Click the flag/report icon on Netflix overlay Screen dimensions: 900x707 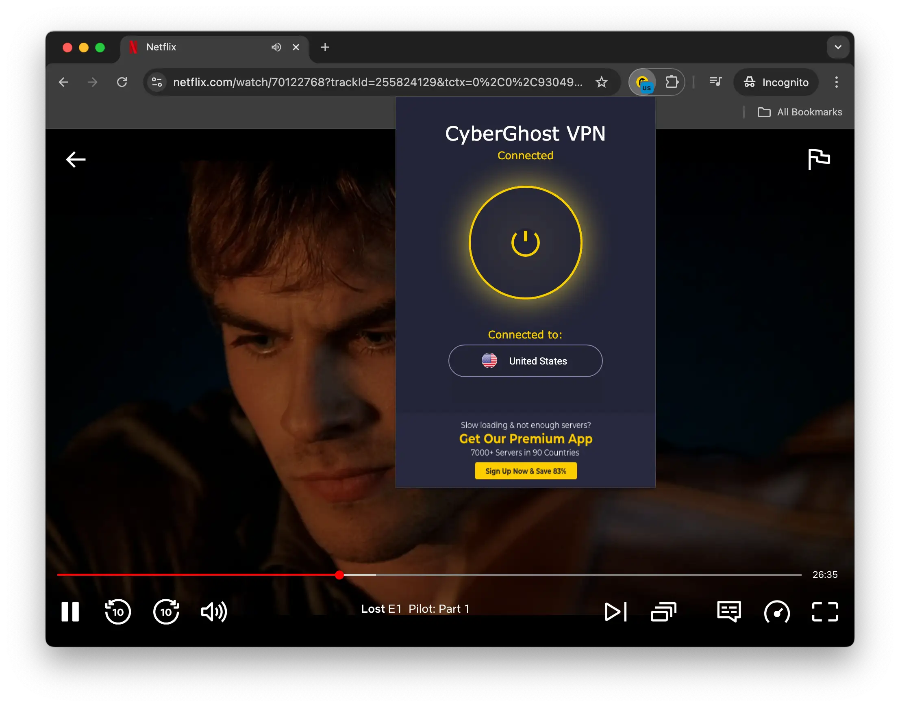[819, 158]
